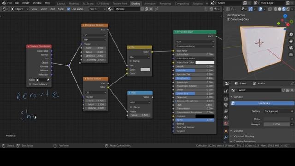Click the new material duplicate icon
The width and height of the screenshot is (295, 166).
click(147, 9)
